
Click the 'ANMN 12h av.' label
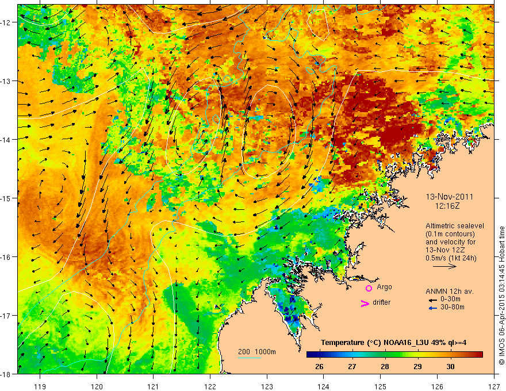(450, 292)
